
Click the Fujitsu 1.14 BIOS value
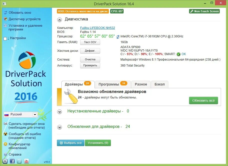(88, 32)
